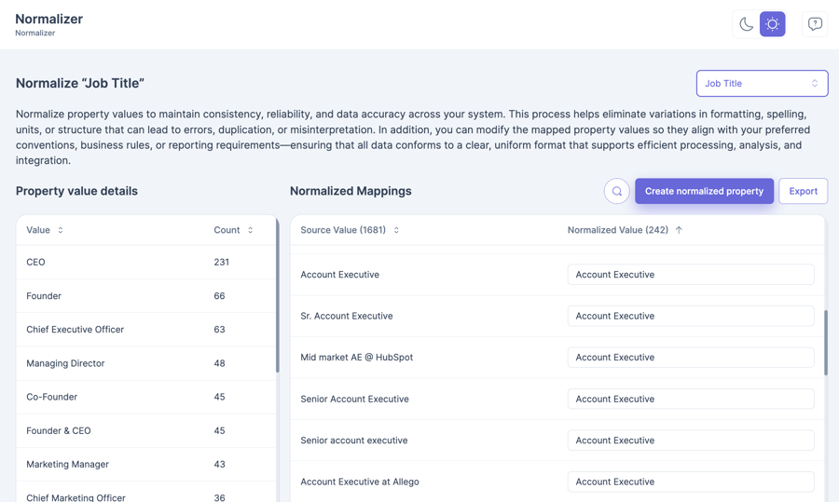The image size is (839, 502).
Task: Edit normalized value for Mid market AE @ HubSpot
Action: (x=690, y=358)
